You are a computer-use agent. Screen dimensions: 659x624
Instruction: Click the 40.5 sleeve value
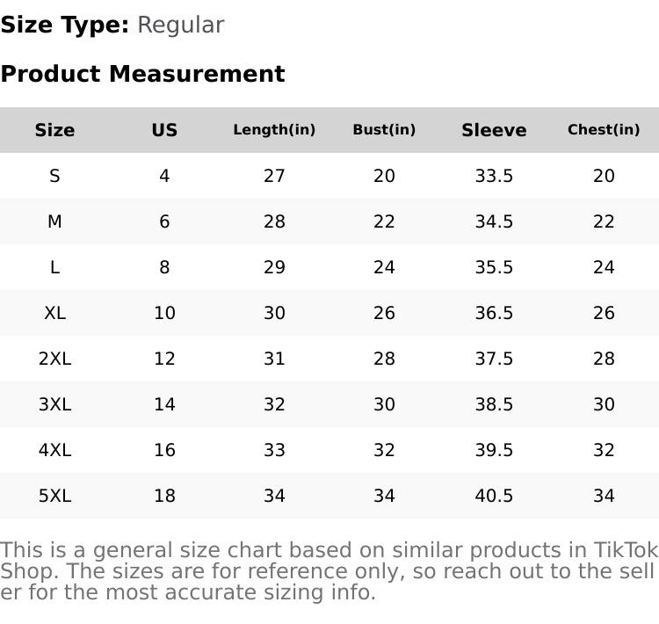(494, 496)
